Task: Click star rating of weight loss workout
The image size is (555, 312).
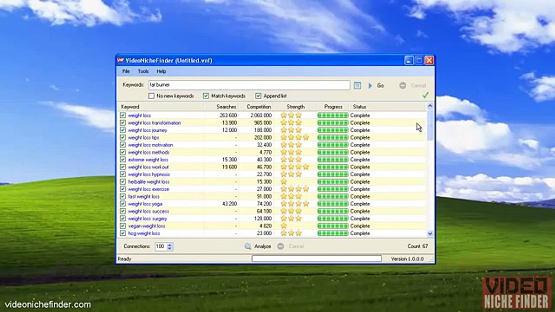Action: 295,167
